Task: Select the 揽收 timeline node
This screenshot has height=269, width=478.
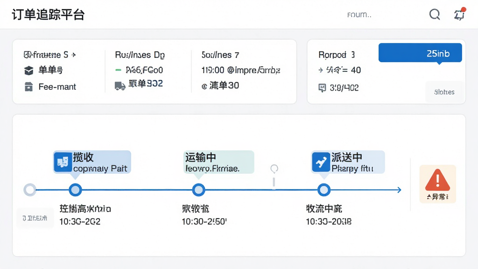Action: point(75,190)
